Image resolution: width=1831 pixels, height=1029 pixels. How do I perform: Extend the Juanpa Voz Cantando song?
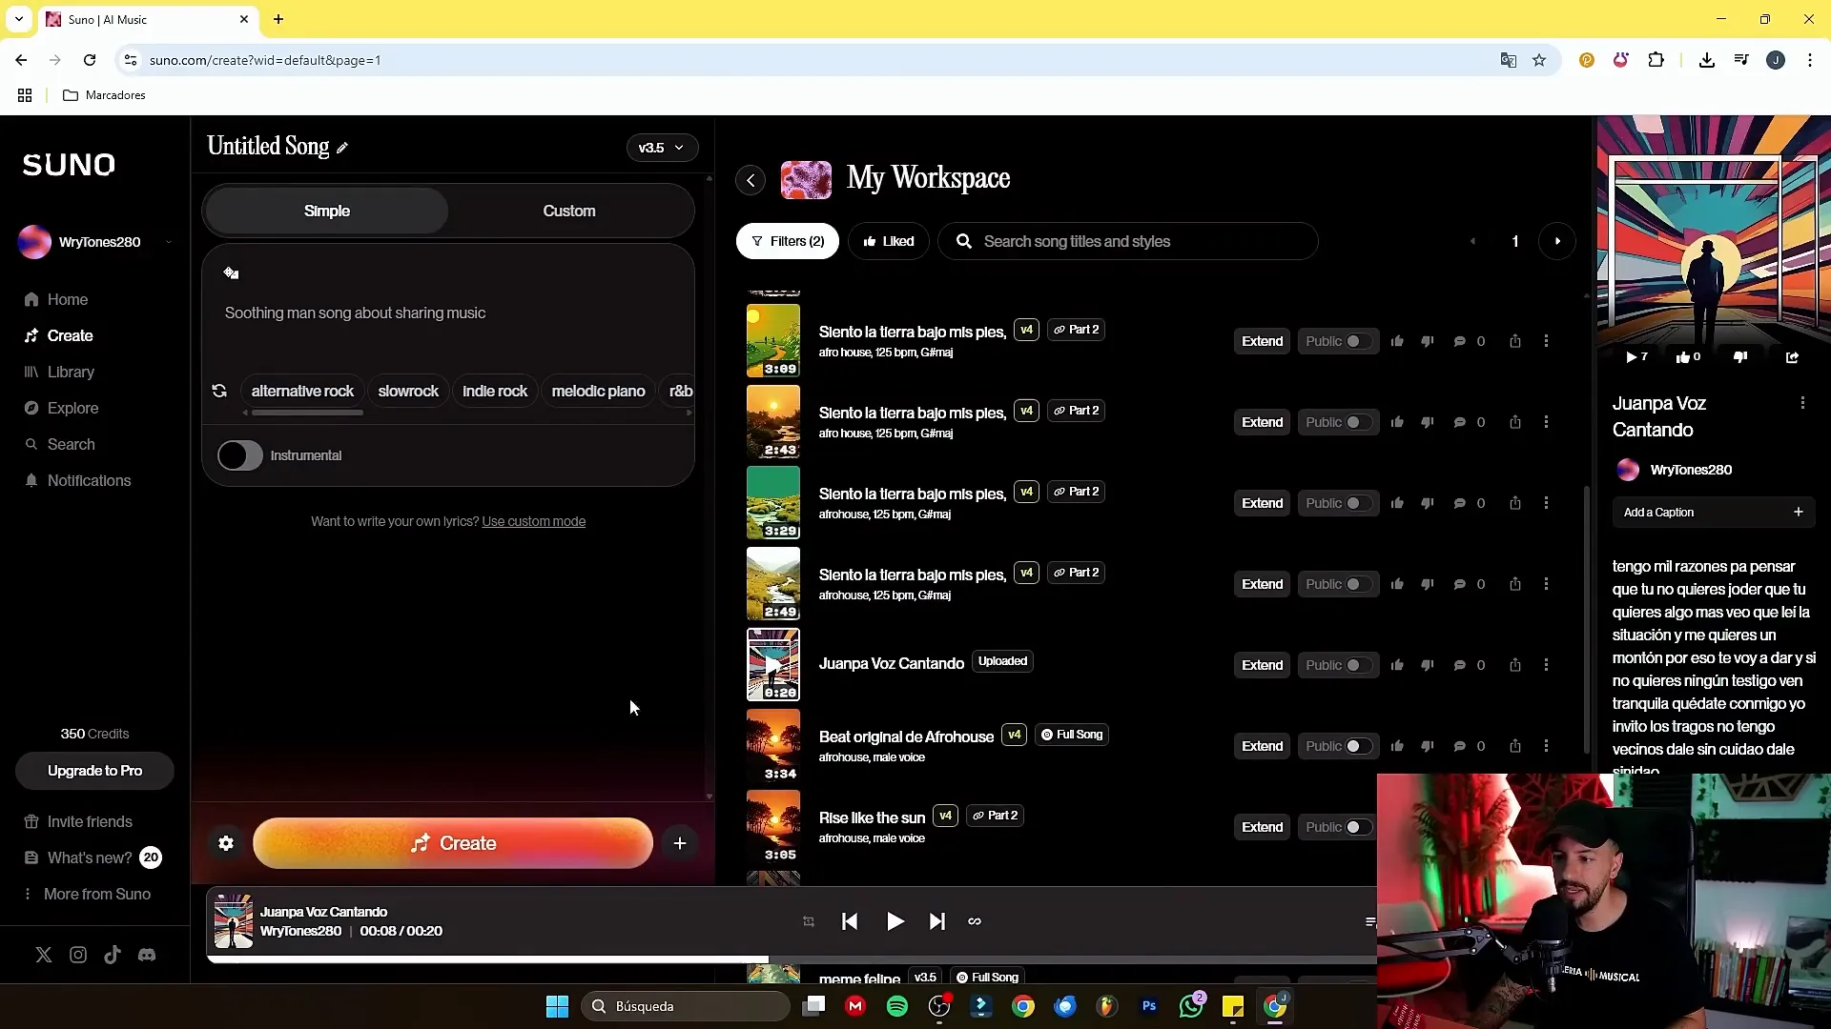[x=1262, y=665]
